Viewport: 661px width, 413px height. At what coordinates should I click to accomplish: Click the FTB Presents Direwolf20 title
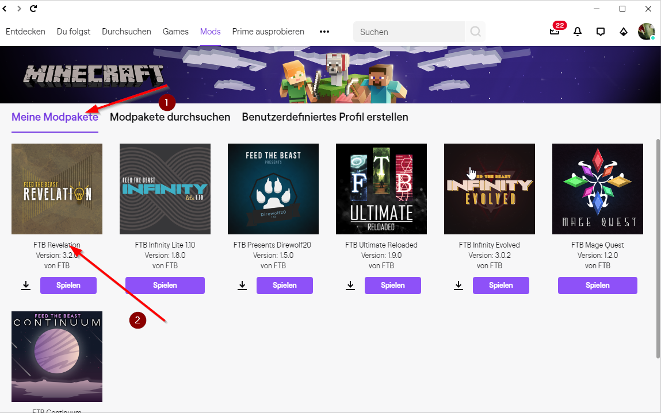click(x=272, y=245)
